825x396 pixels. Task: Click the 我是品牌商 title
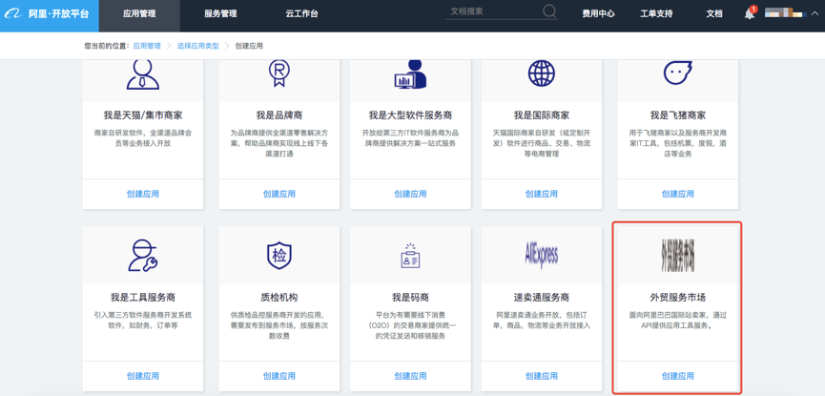click(278, 115)
